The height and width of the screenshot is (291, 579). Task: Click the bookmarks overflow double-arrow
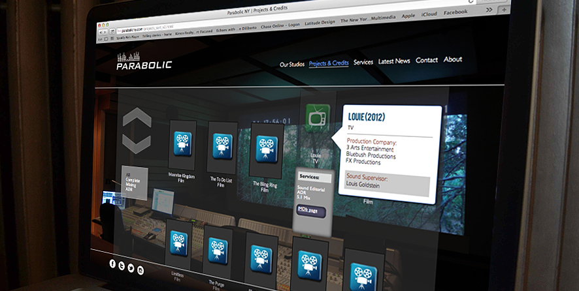click(x=489, y=10)
